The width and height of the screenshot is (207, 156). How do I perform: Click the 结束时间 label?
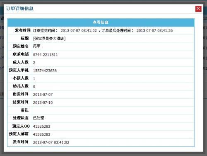pyautogui.click(x=21, y=102)
